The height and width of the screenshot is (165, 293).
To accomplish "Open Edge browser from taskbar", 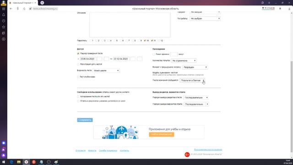I will coord(11,162).
